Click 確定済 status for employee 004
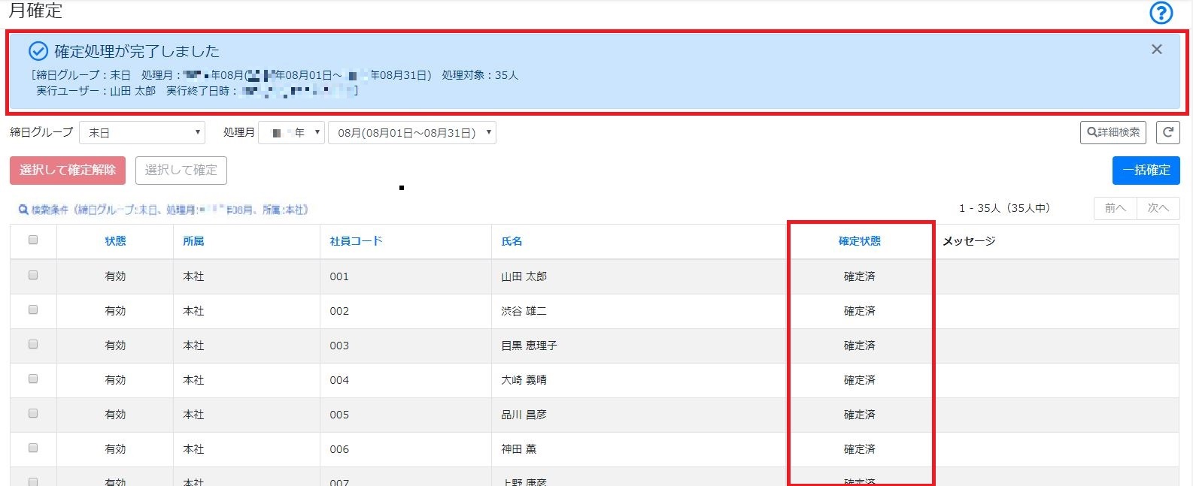The height and width of the screenshot is (486, 1193). (860, 380)
